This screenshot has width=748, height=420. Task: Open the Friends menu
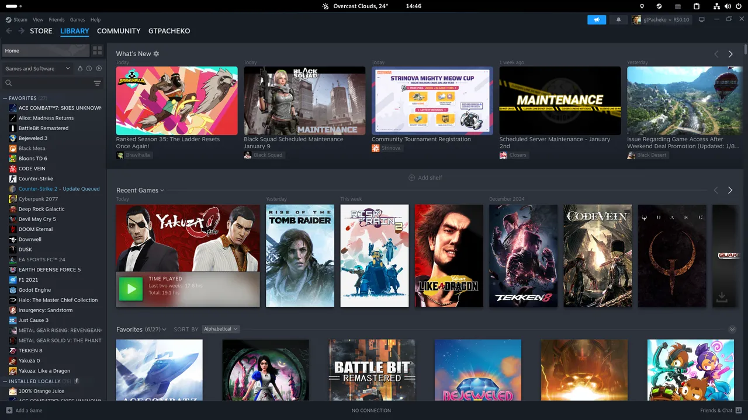coord(57,19)
